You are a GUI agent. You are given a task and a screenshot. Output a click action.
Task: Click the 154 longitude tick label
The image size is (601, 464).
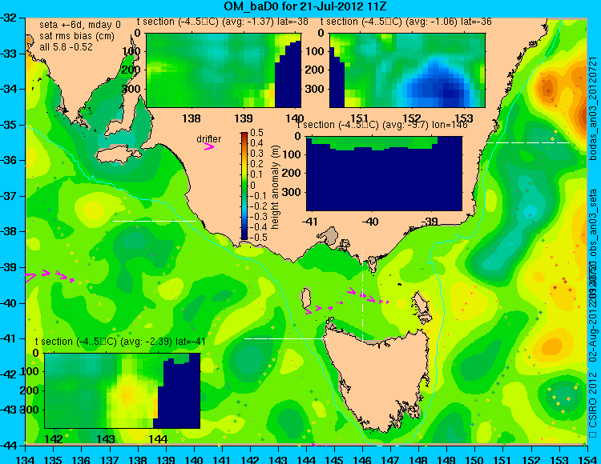coord(587,459)
